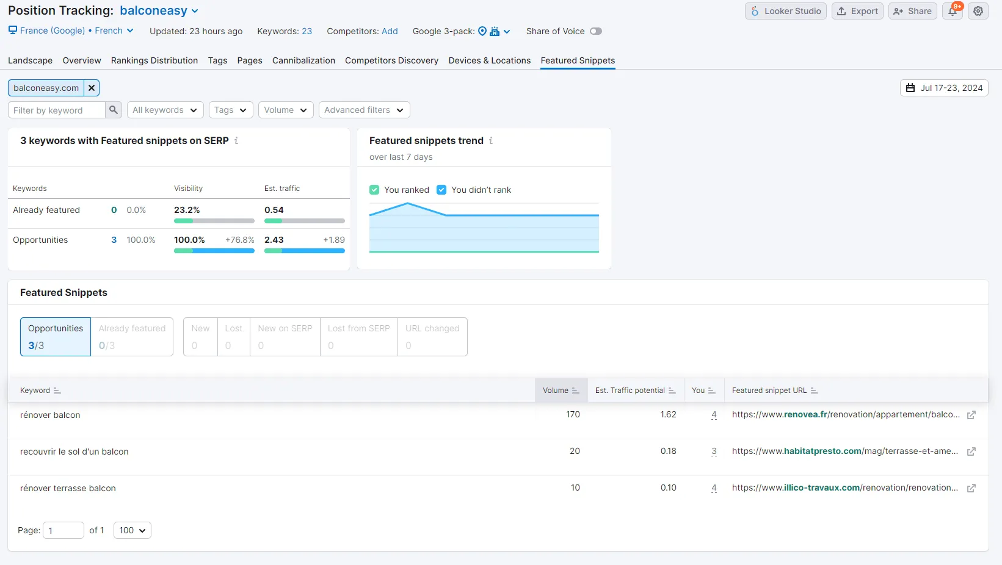Sort by Keyword column icon
This screenshot has width=1002, height=565.
point(57,390)
